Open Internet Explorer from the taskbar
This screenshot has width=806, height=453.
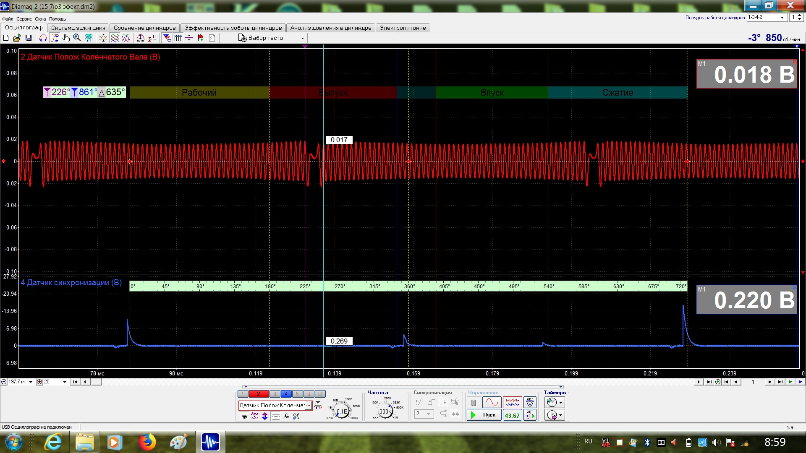point(53,442)
